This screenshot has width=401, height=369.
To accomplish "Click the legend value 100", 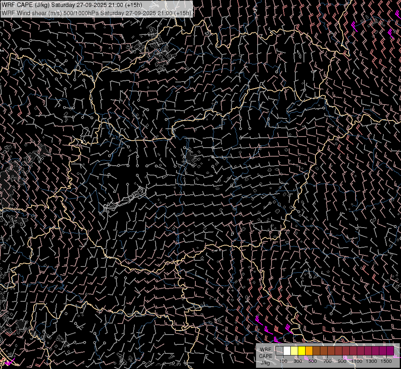I will point(283,361).
